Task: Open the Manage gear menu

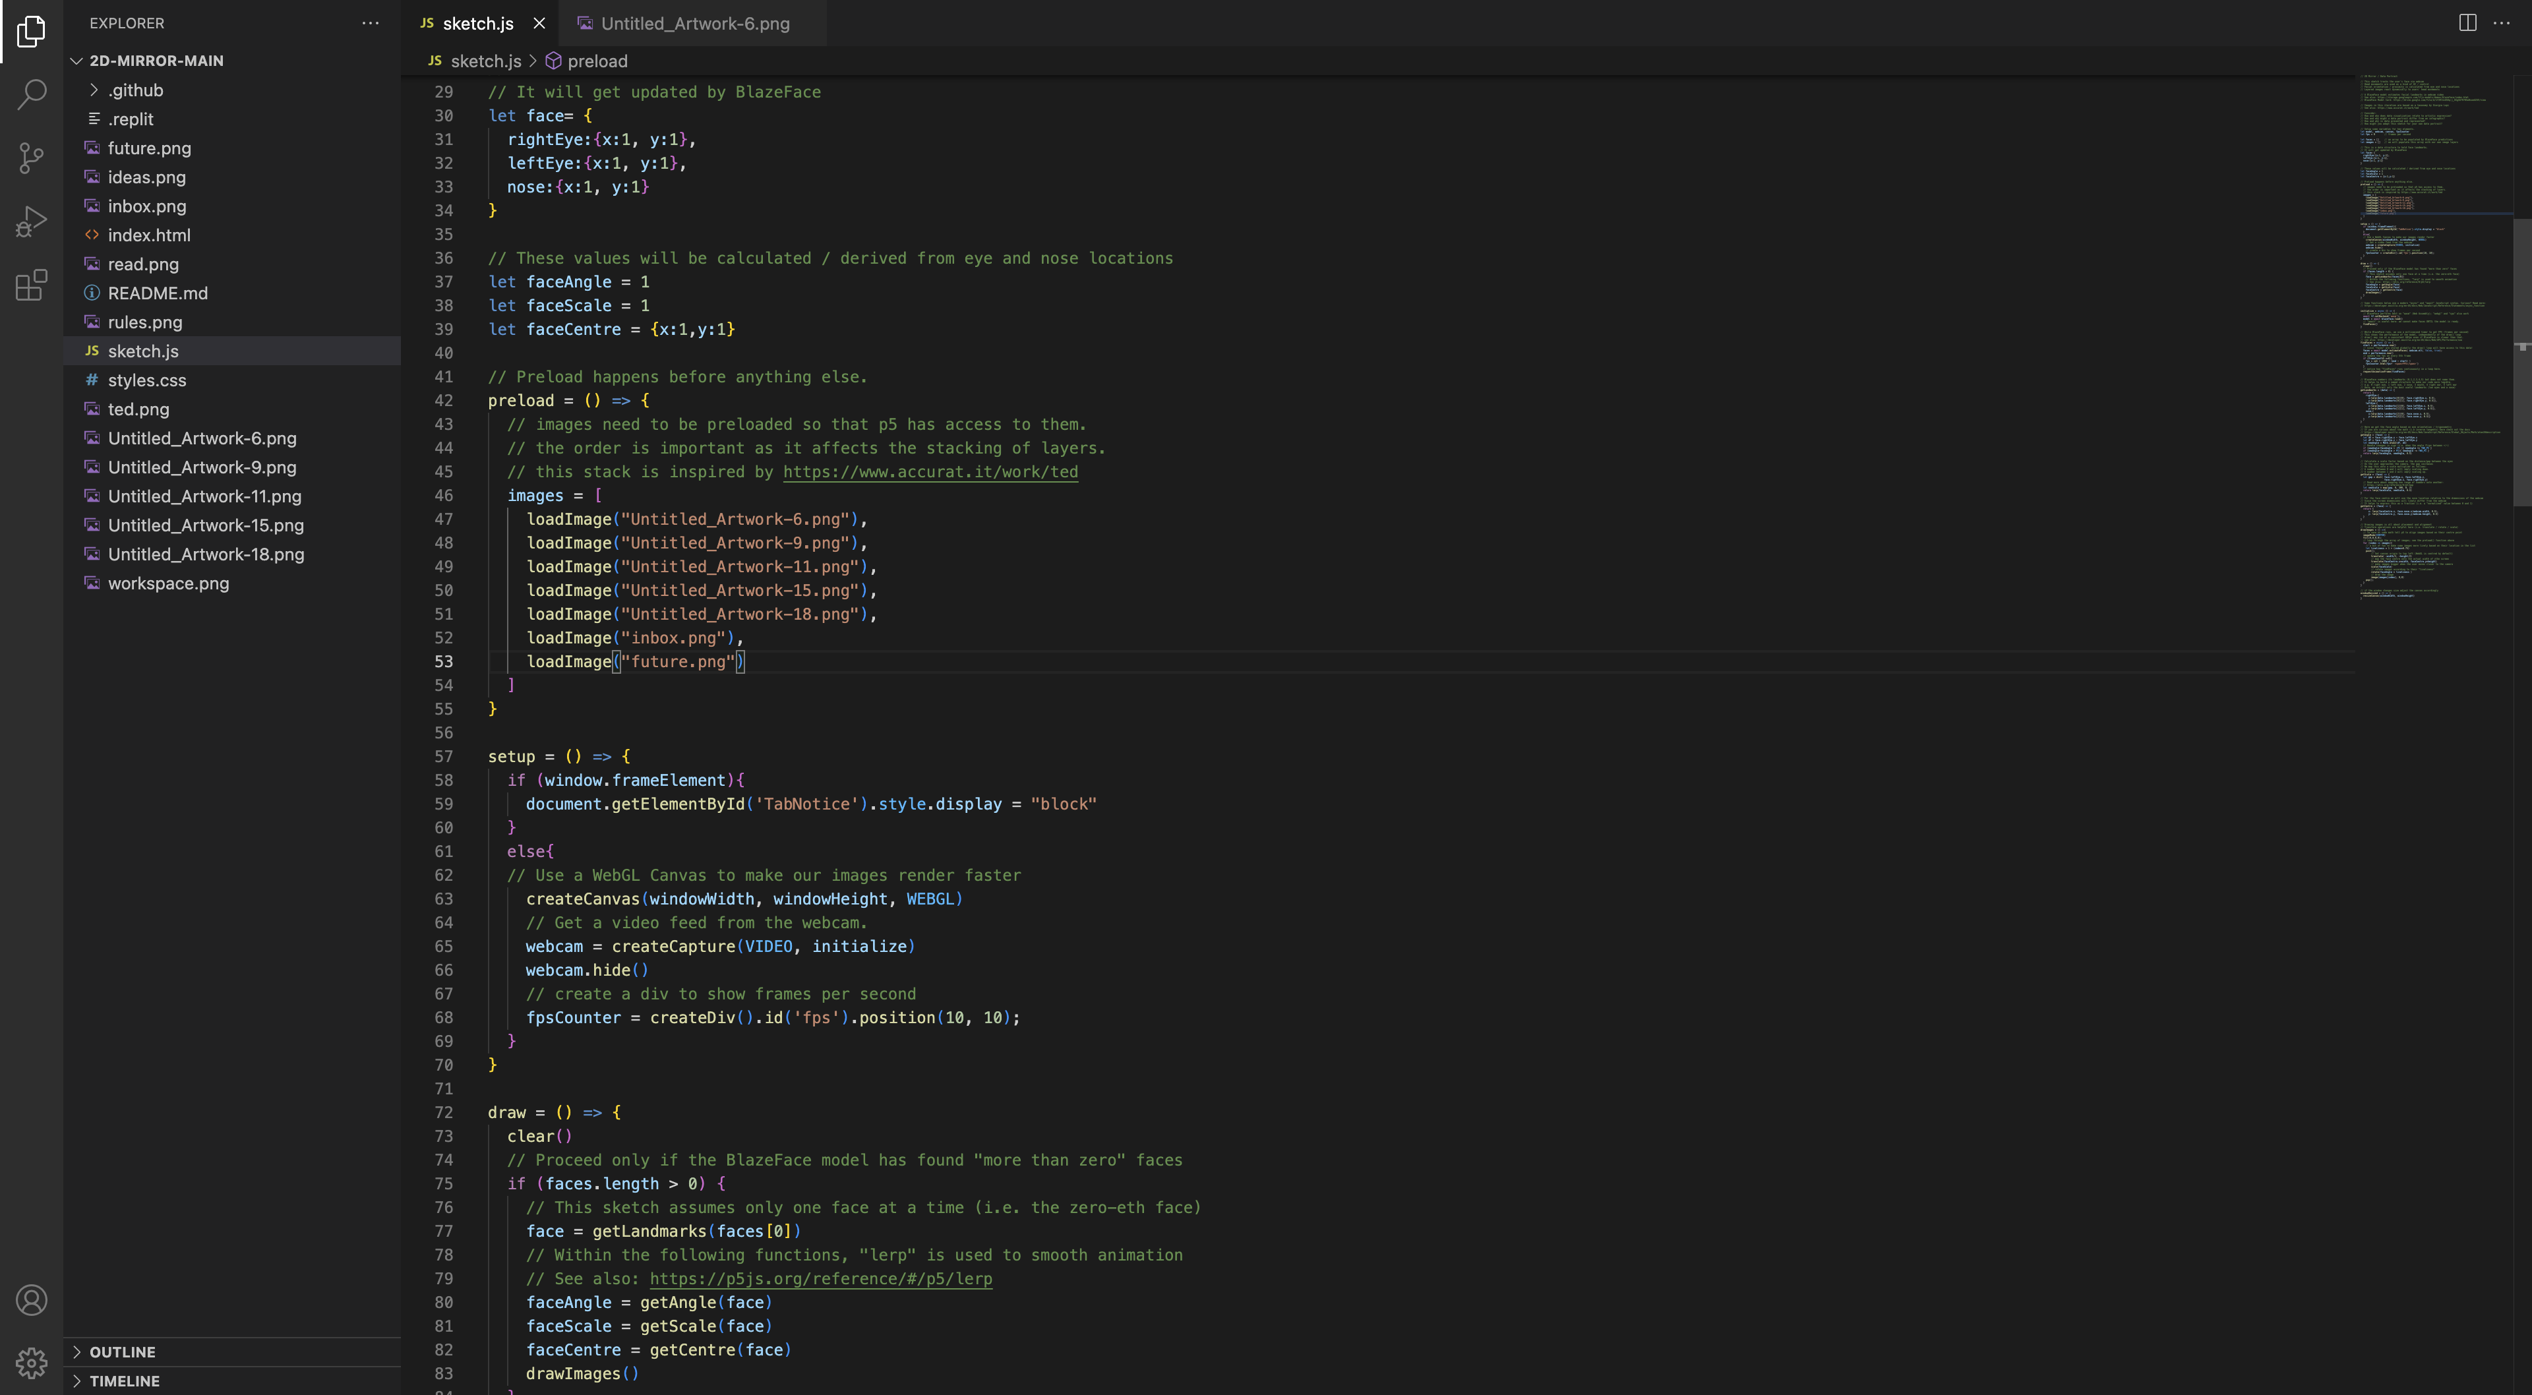Action: (32, 1363)
